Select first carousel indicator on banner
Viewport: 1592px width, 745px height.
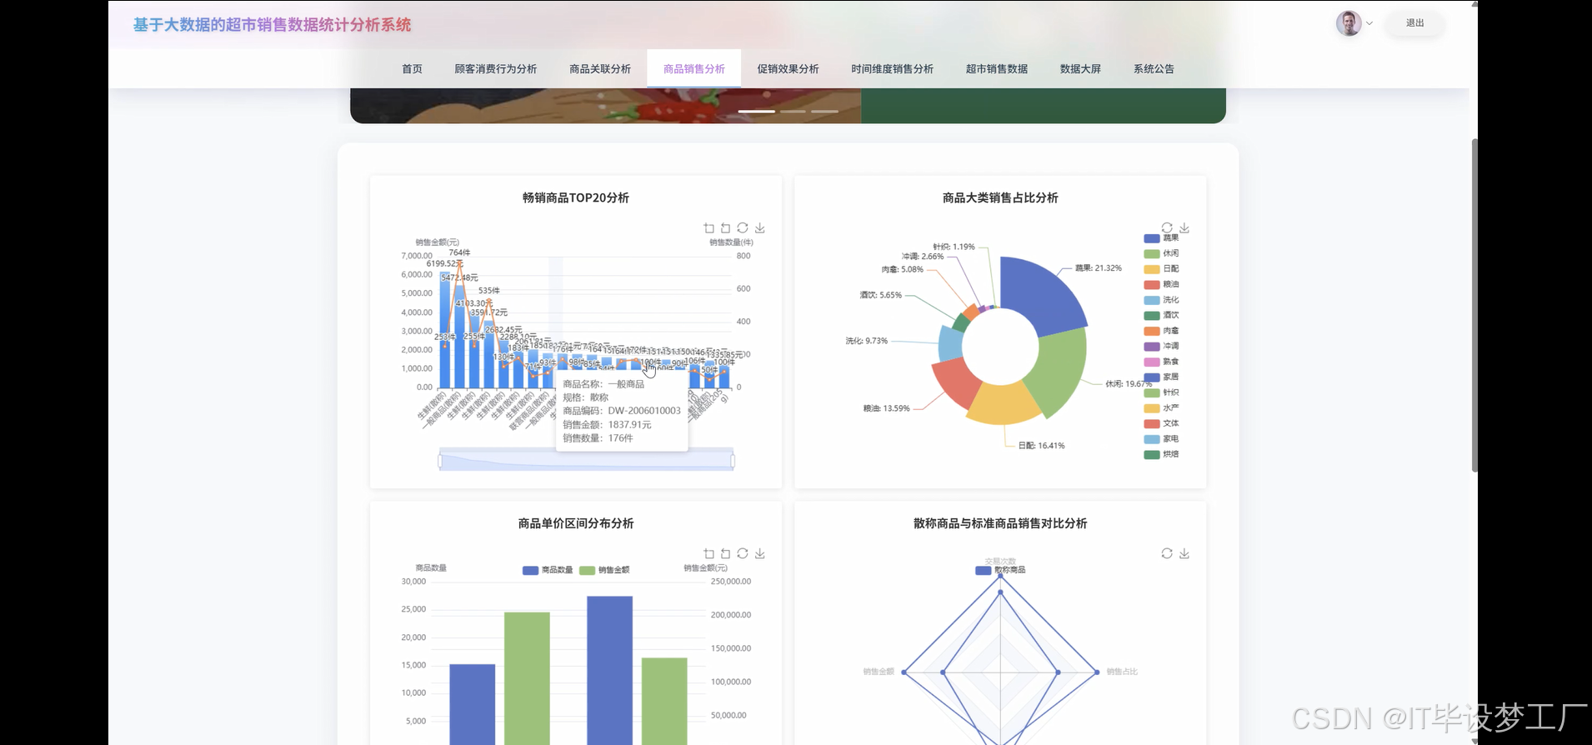[x=757, y=111]
